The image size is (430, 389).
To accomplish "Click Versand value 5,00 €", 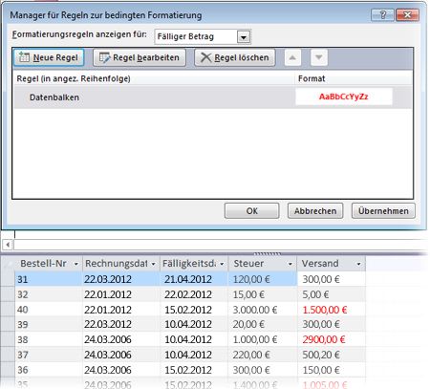I will tap(315, 294).
